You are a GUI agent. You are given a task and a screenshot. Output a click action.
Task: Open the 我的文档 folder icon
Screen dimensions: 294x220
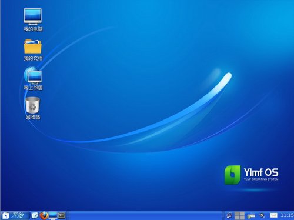(33, 50)
